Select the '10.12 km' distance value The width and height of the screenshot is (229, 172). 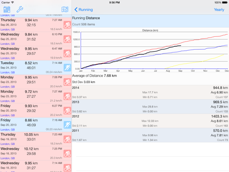[x=31, y=149]
